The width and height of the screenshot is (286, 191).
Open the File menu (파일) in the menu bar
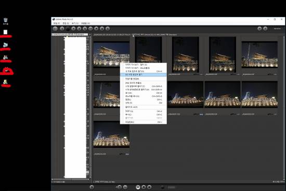point(57,23)
